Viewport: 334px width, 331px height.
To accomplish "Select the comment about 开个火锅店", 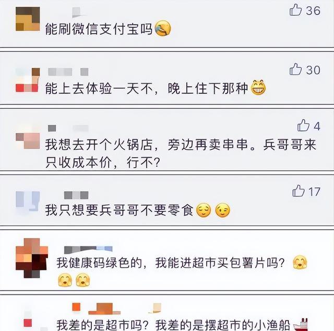I will tap(181, 153).
